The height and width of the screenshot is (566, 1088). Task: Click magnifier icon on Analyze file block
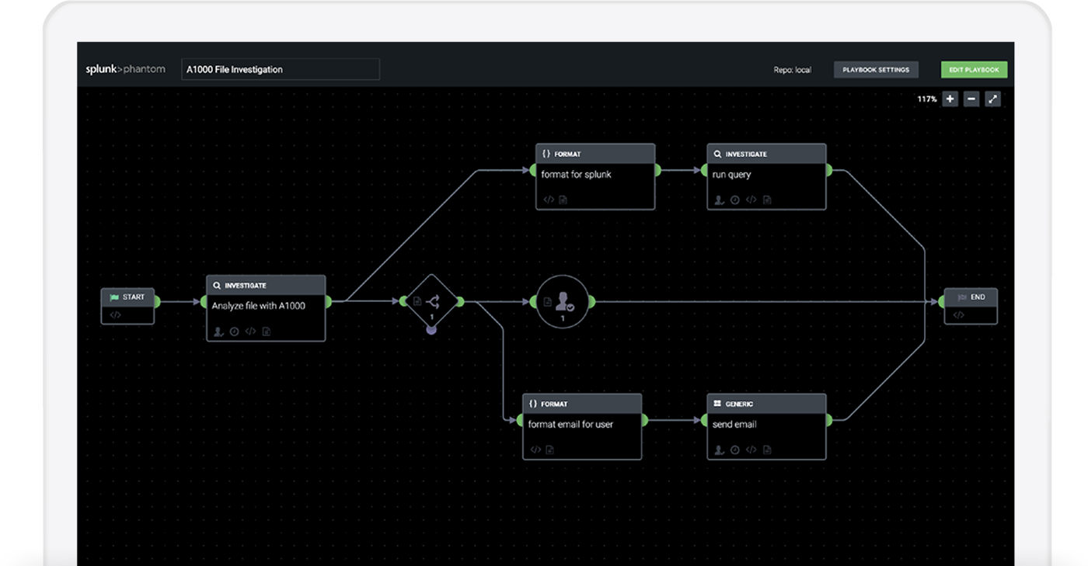pyautogui.click(x=217, y=286)
